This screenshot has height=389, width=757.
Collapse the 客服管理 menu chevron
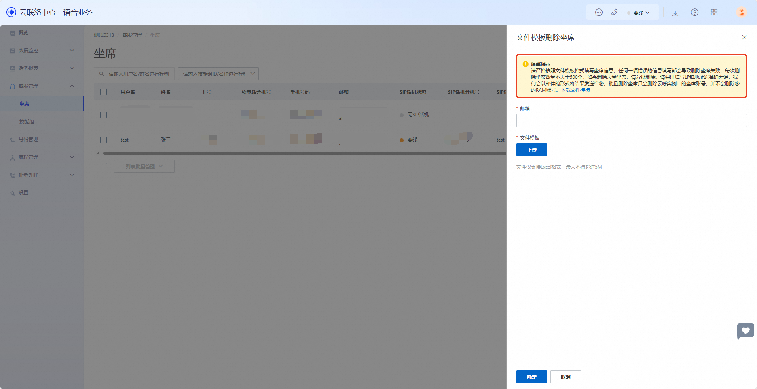[72, 86]
